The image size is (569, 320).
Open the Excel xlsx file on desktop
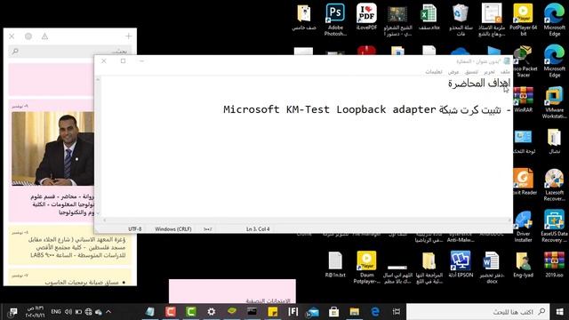pos(429,16)
